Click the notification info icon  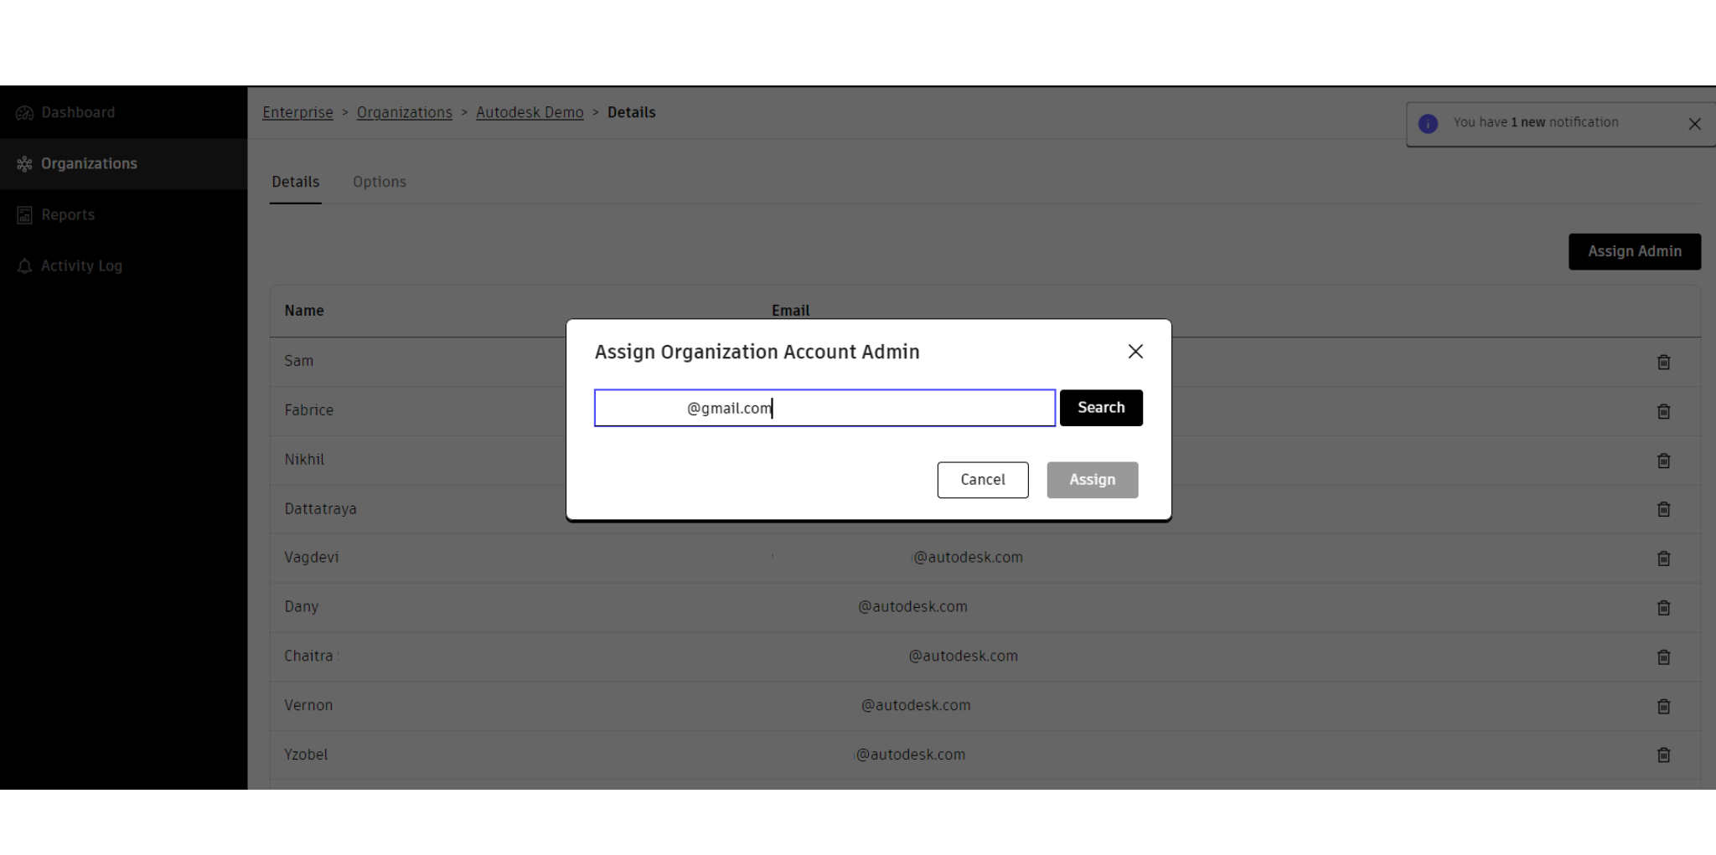(x=1427, y=123)
